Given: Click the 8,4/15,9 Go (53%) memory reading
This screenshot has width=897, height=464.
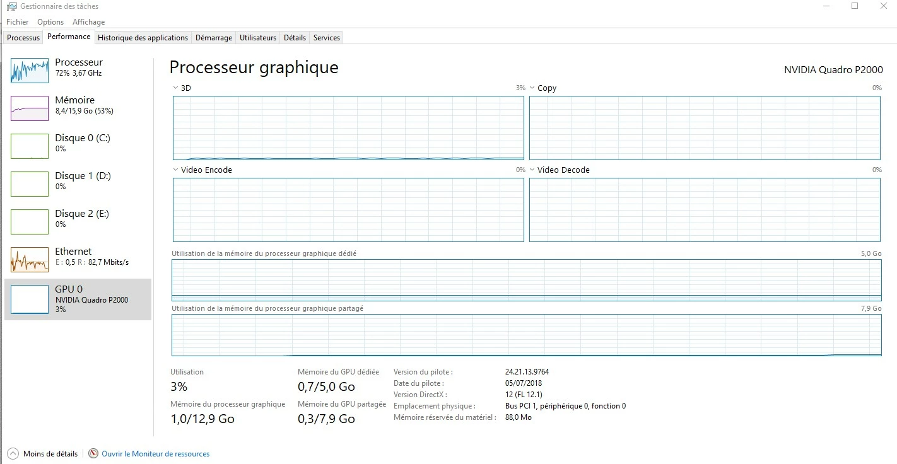Looking at the screenshot, I should pyautogui.click(x=85, y=111).
